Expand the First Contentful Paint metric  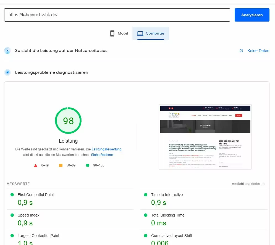36,195
